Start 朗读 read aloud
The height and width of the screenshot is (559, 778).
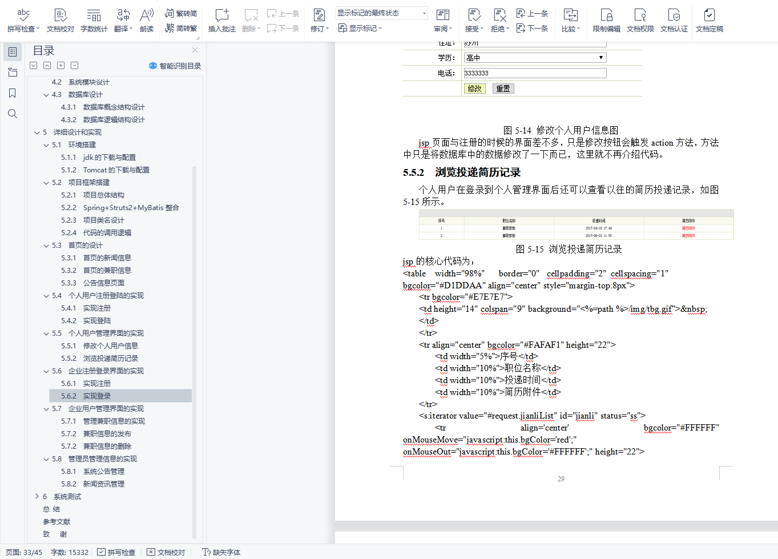click(147, 20)
